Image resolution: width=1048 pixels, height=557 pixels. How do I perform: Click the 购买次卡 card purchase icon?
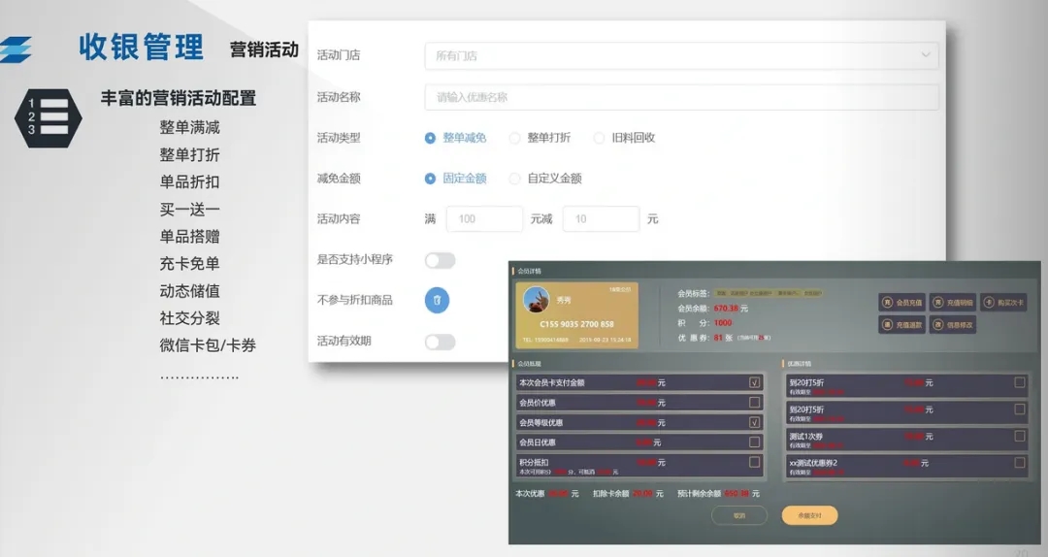[x=1002, y=303]
